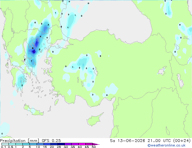Pick the 0.1–0.5 mm legend swatch

coord(5,144)
